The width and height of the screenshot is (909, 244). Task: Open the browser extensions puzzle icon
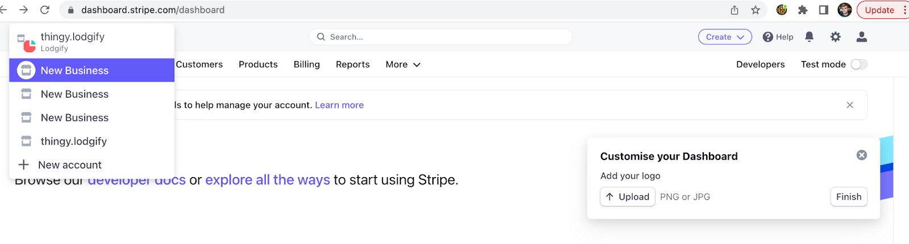[x=802, y=10]
